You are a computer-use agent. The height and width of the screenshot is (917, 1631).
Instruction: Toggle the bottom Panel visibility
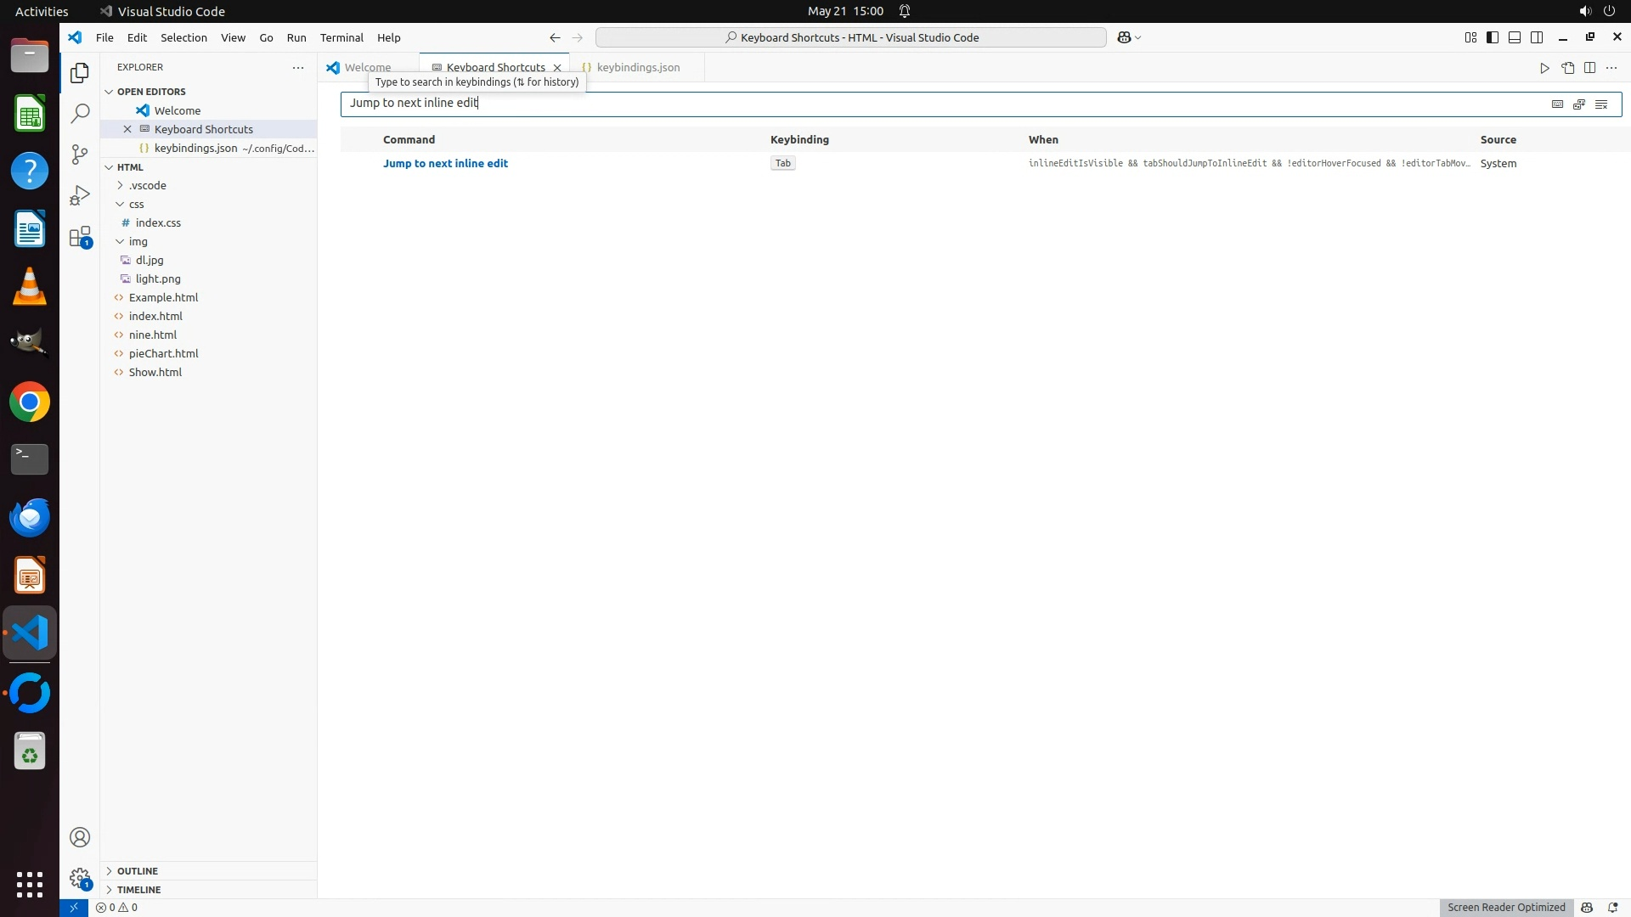pyautogui.click(x=1515, y=37)
